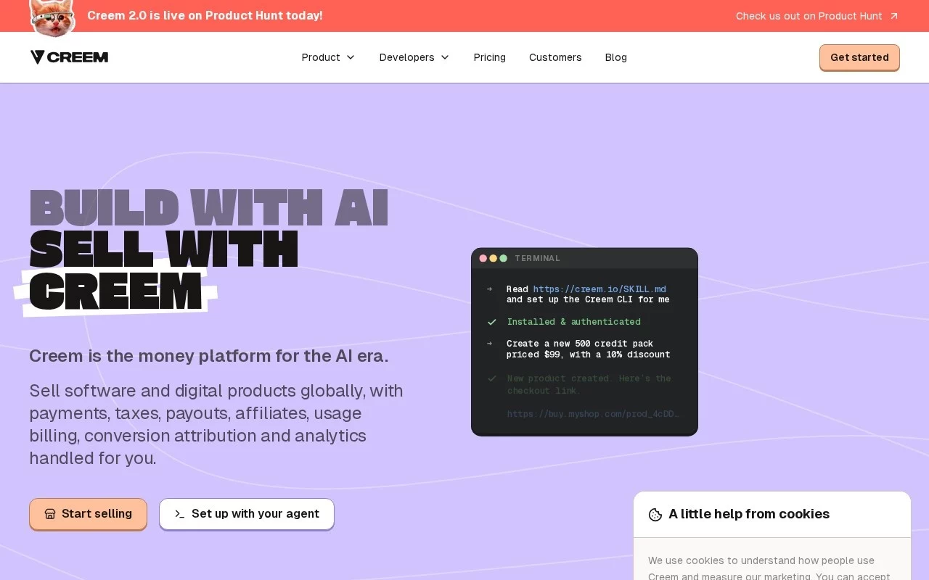Click the yellow dot in terminal window
The image size is (929, 580).
click(x=494, y=258)
